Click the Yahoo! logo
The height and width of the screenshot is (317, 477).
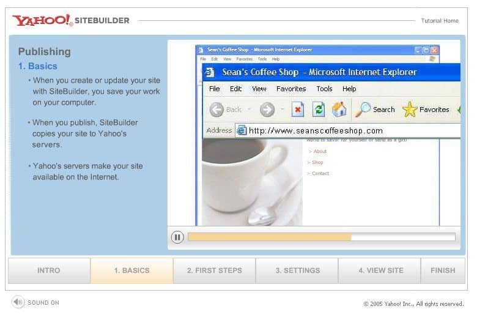click(43, 20)
